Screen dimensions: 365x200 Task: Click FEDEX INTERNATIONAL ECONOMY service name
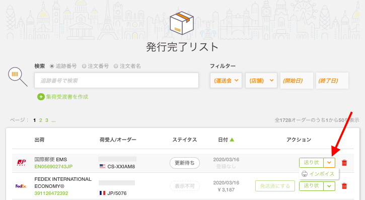click(63, 182)
